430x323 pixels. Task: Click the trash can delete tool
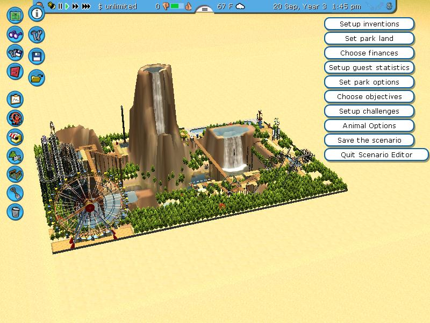16,211
